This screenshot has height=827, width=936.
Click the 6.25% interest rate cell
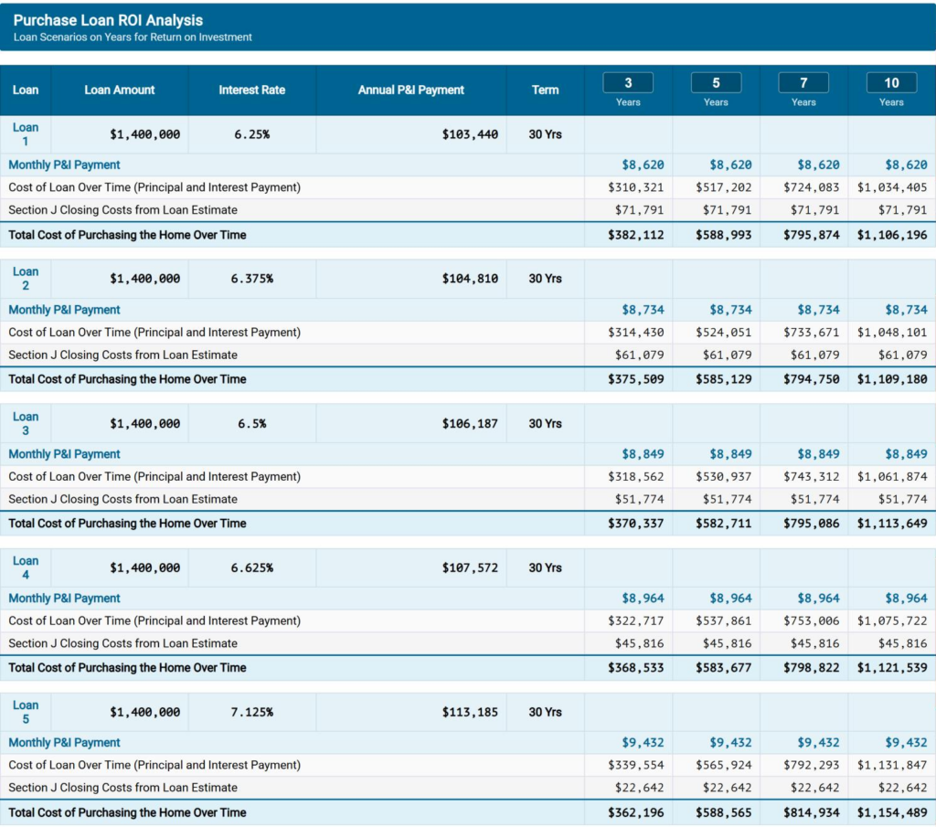(x=252, y=134)
